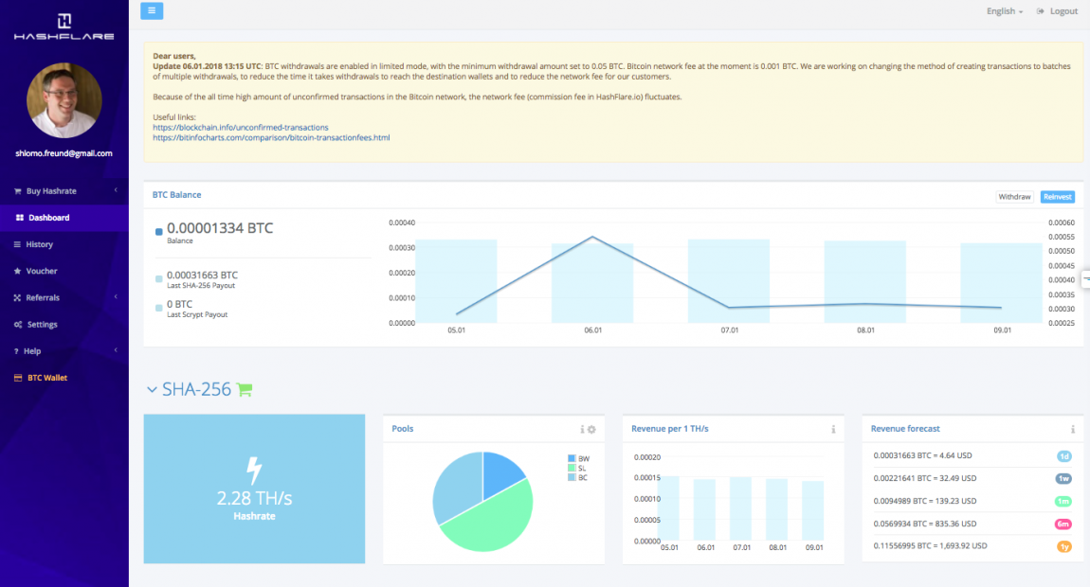Click the Dashboard grid icon
The height and width of the screenshot is (587, 1090).
(20, 218)
